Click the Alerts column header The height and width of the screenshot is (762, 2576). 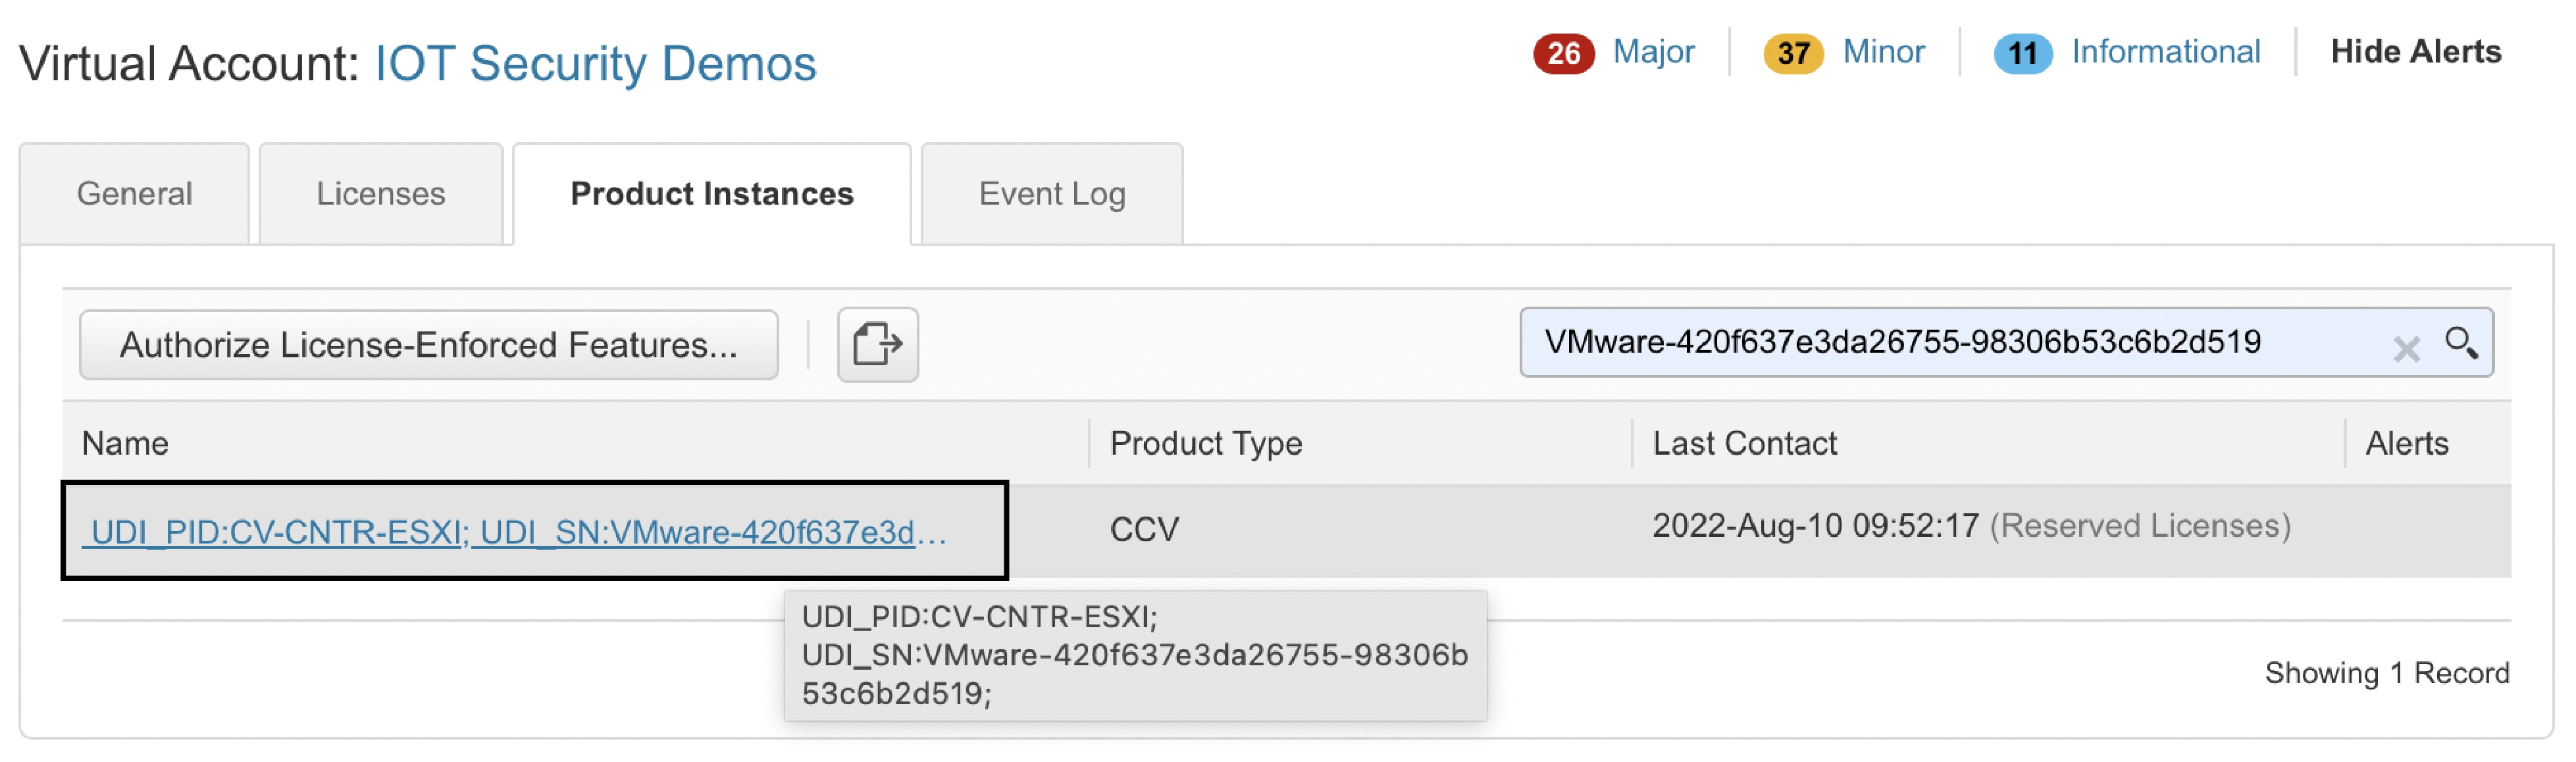coord(2406,443)
